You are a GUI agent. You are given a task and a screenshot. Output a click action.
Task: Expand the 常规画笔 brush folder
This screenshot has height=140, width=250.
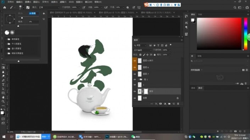pyautogui.click(x=6, y=39)
